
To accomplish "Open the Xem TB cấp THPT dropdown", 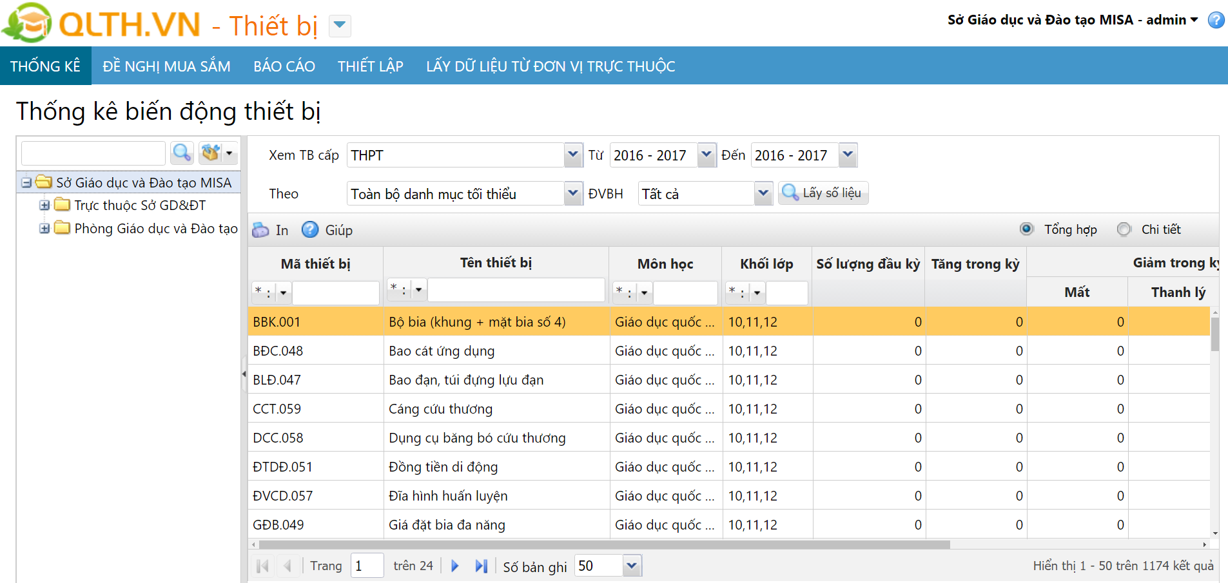I will click(x=572, y=155).
